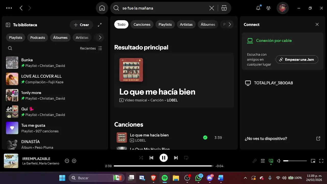The image size is (327, 184).
Task: Expand the library to full view
Action: 100,25
